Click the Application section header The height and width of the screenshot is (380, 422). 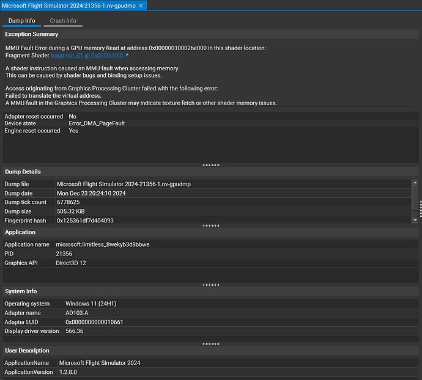(x=211, y=232)
